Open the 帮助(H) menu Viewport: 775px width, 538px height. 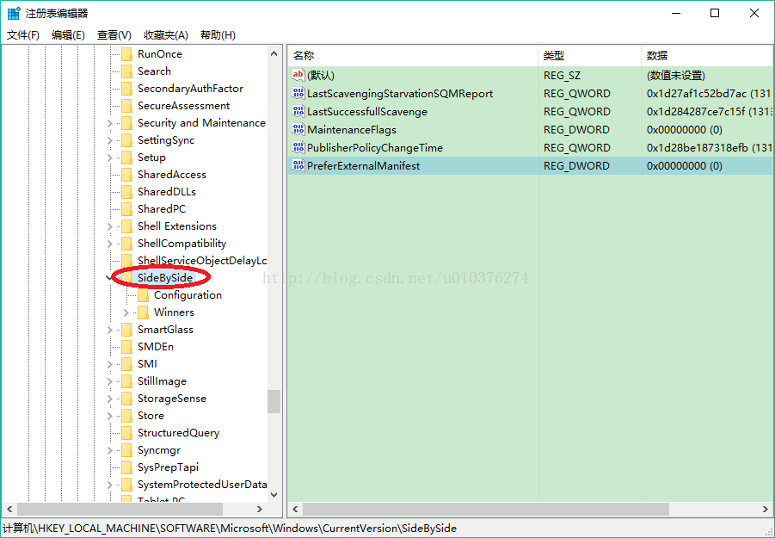coord(218,35)
